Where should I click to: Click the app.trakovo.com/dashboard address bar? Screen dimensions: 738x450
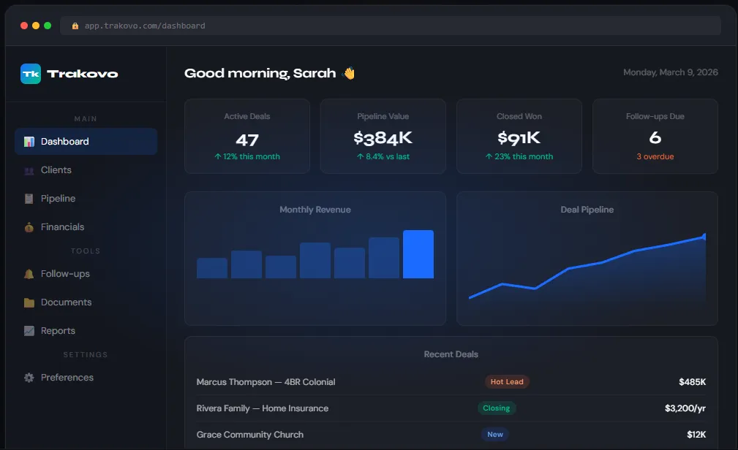coord(390,26)
